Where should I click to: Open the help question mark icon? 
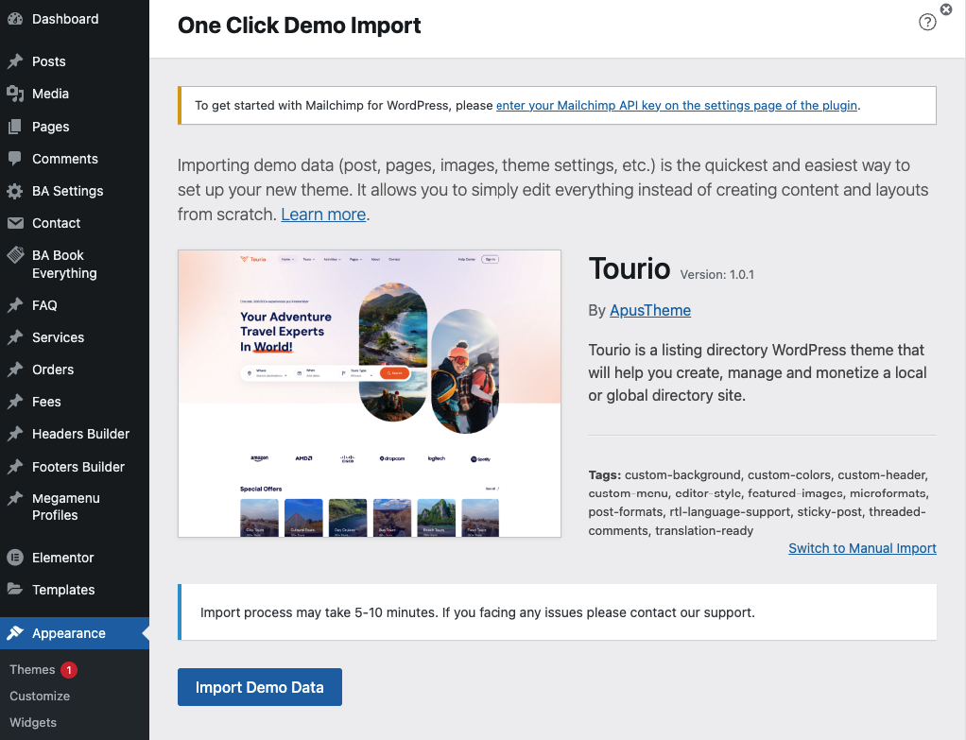point(927,23)
